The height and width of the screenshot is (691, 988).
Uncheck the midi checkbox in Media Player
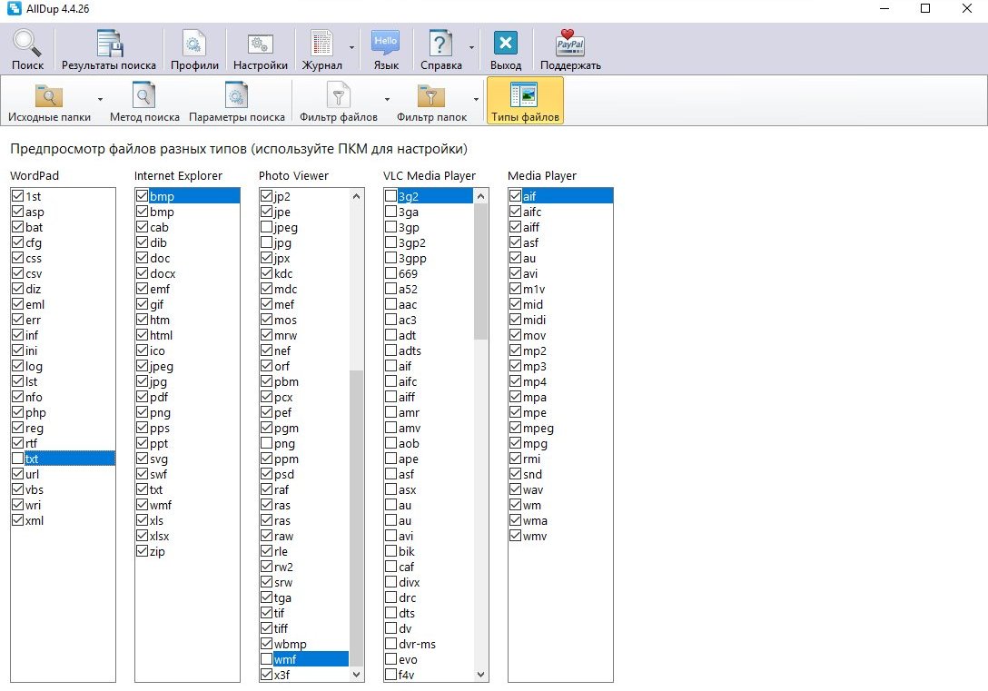tap(516, 320)
